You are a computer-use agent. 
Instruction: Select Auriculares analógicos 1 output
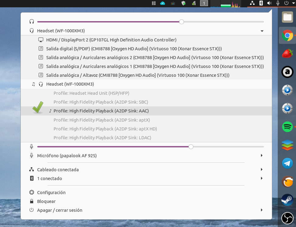coord(146,66)
